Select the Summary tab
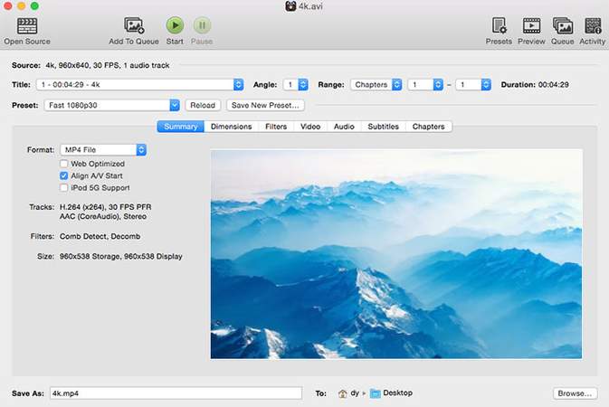Viewport: 609px width, 407px height. coord(181,127)
